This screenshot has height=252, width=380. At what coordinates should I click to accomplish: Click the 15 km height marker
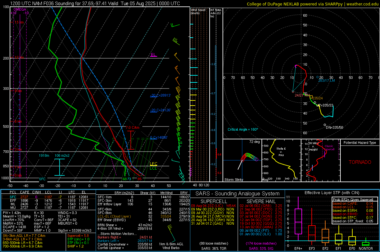19,22
